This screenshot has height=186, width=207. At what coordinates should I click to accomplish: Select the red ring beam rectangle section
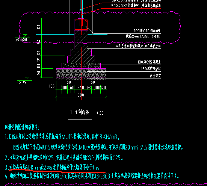(81, 25)
